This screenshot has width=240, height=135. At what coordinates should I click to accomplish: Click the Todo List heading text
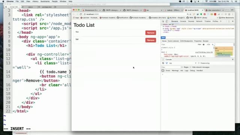(x=84, y=25)
